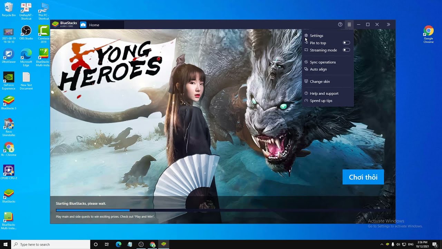Open the Windows Start menu
The height and width of the screenshot is (249, 442).
coord(6,245)
